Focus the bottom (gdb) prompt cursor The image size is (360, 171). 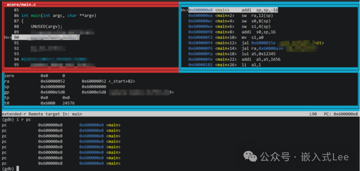tap(18, 169)
